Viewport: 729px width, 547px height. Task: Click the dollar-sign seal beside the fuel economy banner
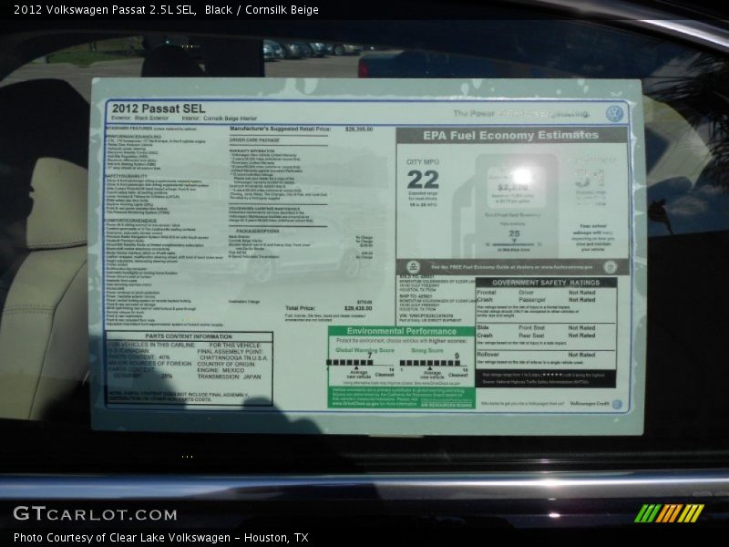(x=413, y=266)
